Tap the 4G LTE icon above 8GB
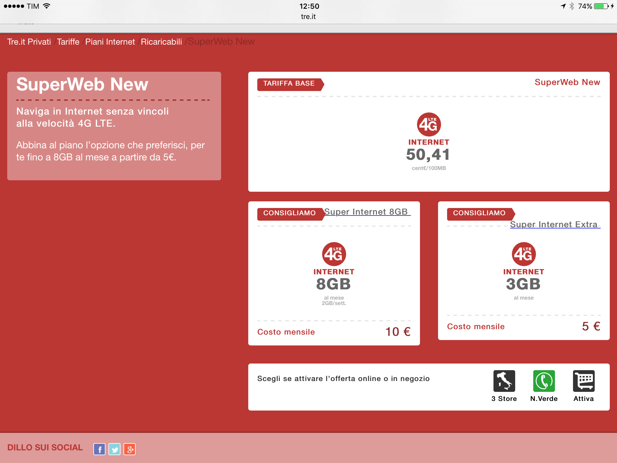Viewport: 617px width, 463px height. [334, 254]
